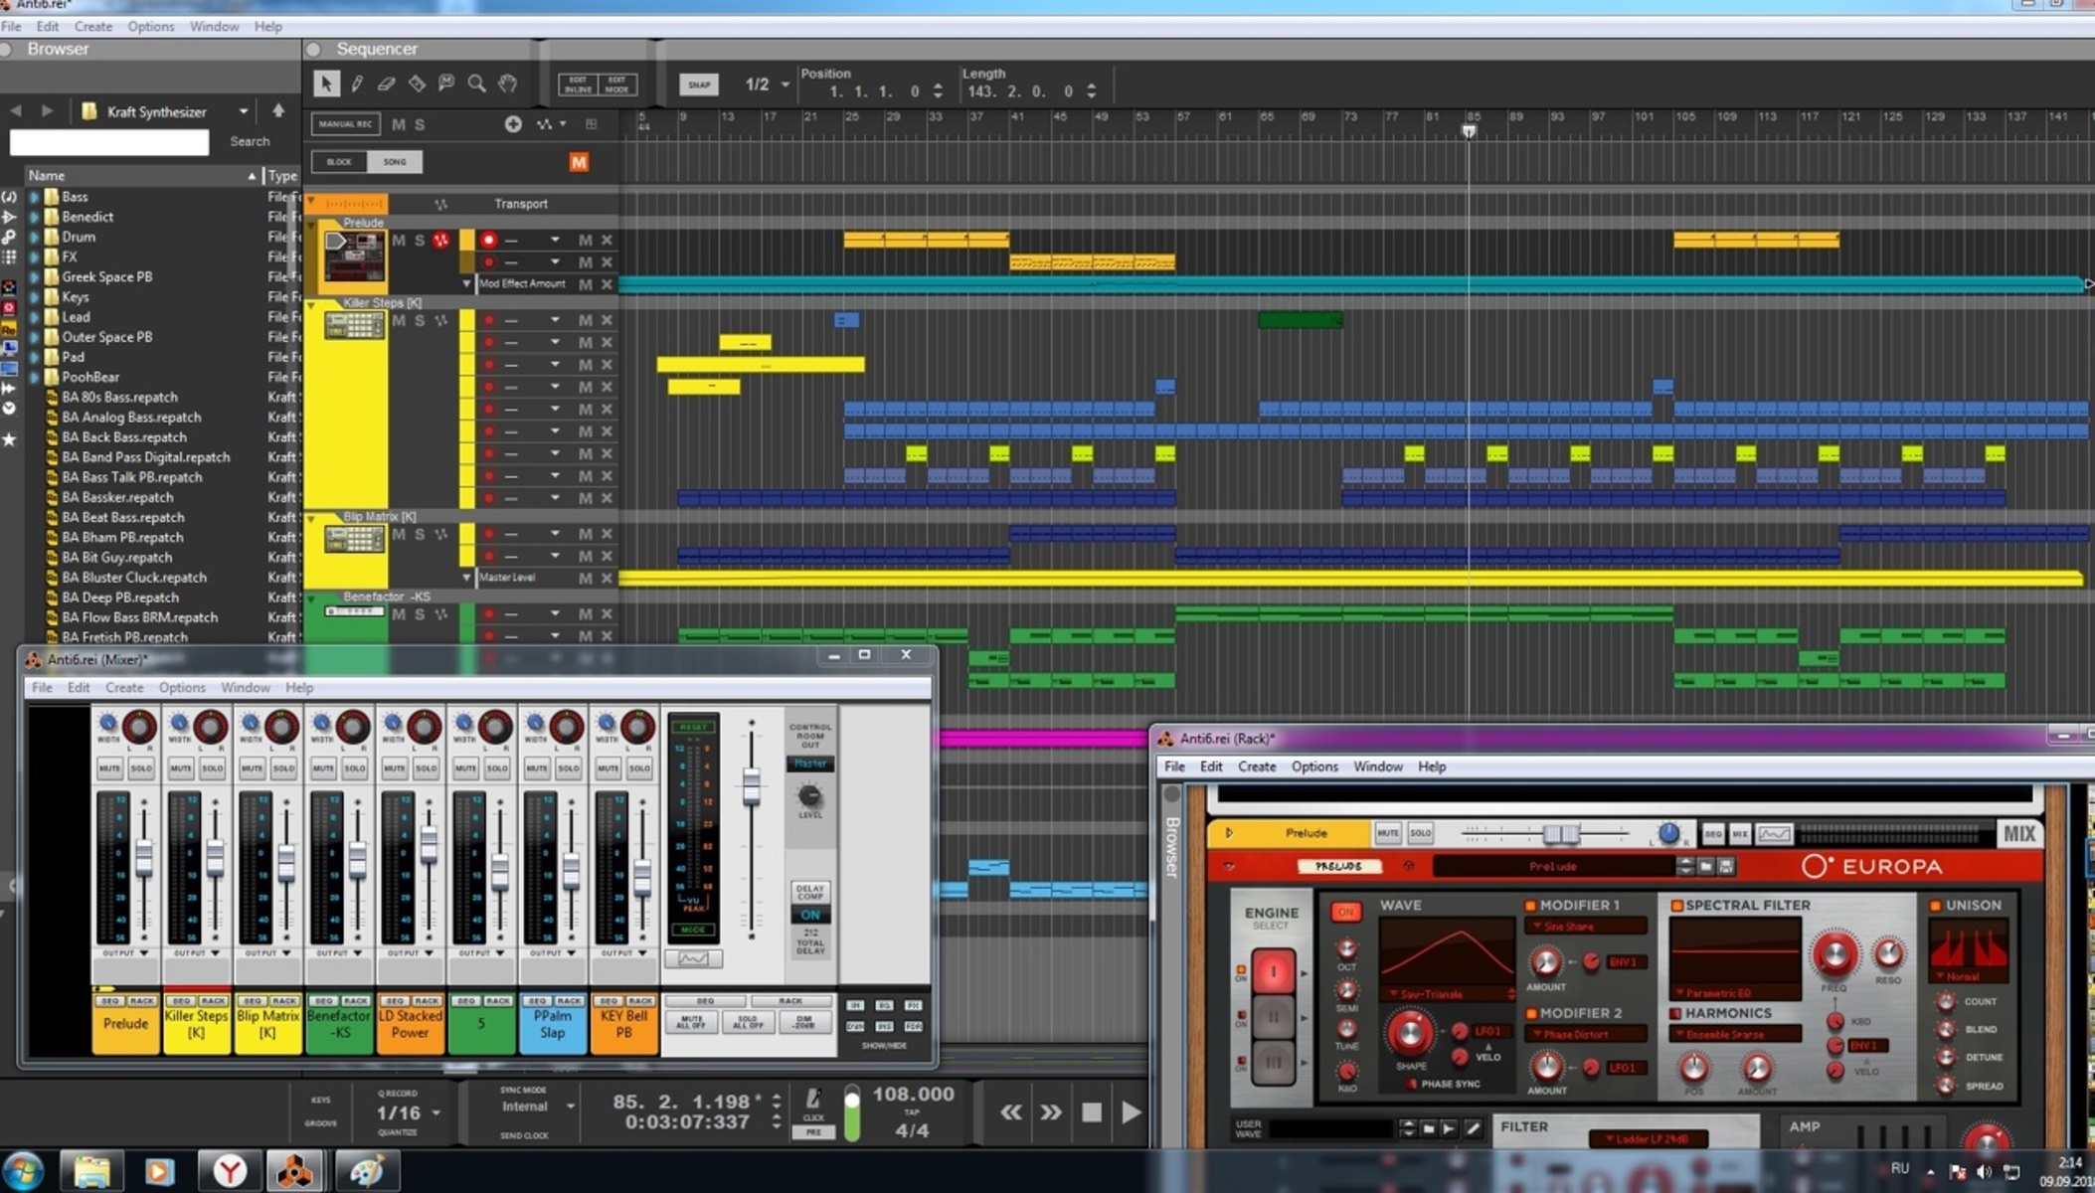Enable record on the Prelude track lane

(488, 240)
